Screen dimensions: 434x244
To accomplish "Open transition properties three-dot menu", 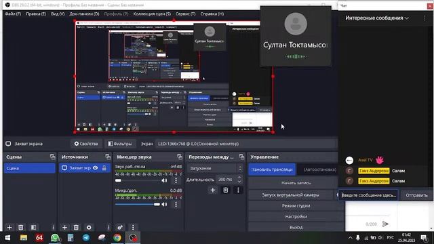I will tap(238, 190).
